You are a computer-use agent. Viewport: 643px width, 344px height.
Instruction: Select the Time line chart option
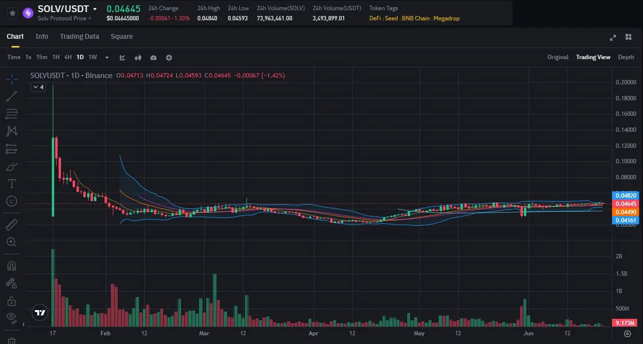point(14,57)
